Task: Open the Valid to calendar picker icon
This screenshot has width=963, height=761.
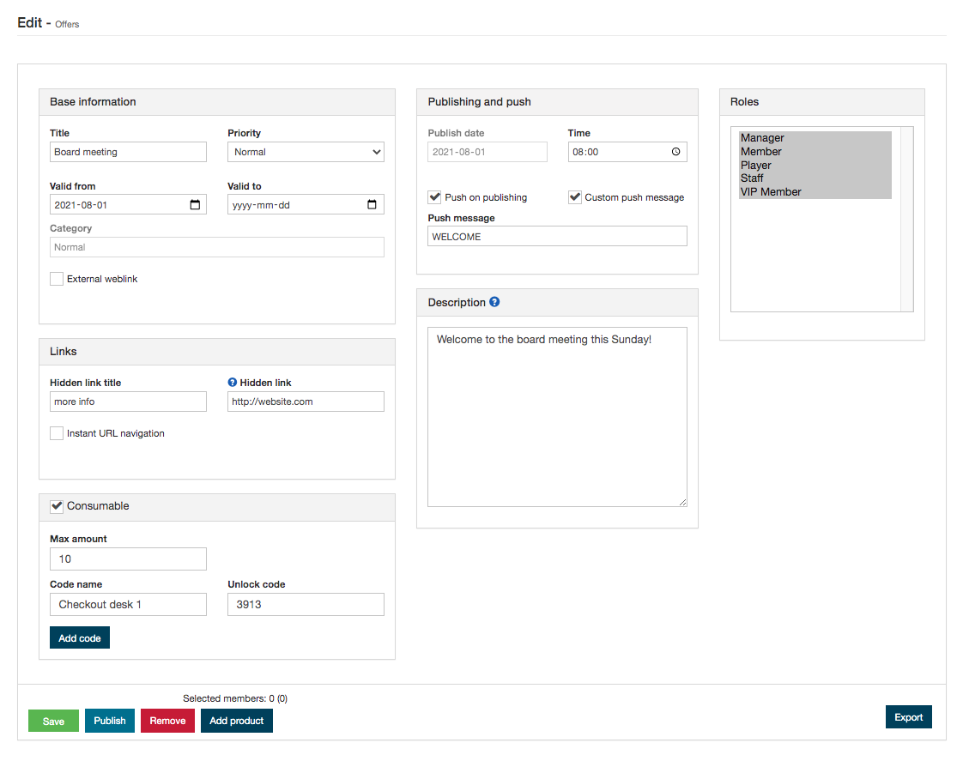Action: click(x=372, y=204)
